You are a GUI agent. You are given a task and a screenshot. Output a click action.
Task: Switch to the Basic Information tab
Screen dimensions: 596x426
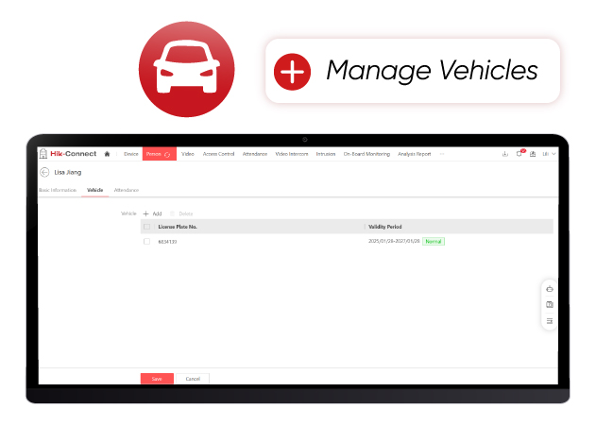pos(58,190)
